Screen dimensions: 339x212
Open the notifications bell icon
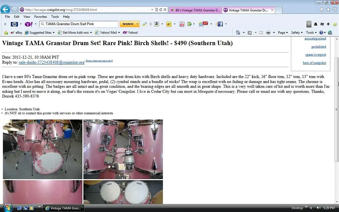coord(316,24)
